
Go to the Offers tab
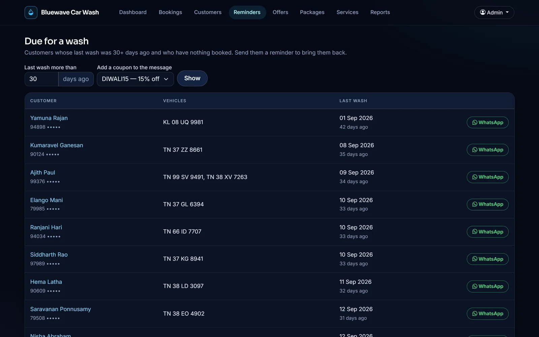pos(280,12)
